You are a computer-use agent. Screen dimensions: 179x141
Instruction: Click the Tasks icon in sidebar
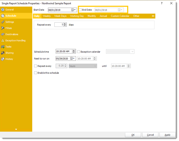pyautogui.click(x=3, y=47)
